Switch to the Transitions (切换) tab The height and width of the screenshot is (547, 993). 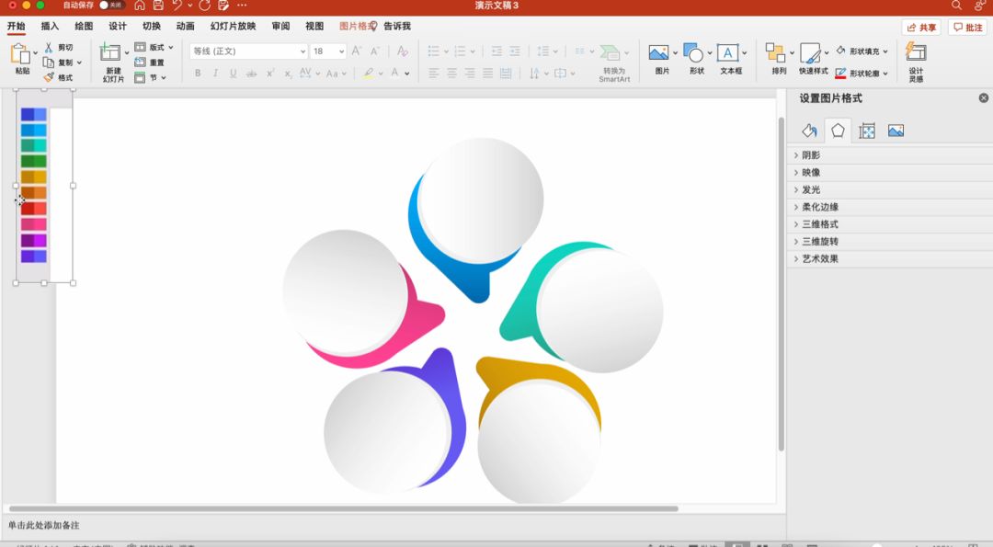[152, 26]
